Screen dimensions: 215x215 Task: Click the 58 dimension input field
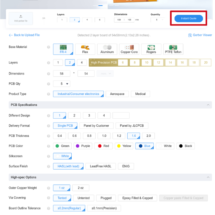[62, 73]
